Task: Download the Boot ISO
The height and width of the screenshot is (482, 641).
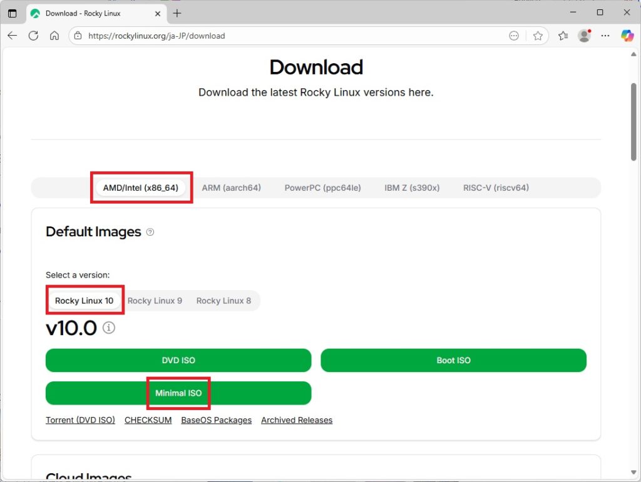Action: point(453,361)
